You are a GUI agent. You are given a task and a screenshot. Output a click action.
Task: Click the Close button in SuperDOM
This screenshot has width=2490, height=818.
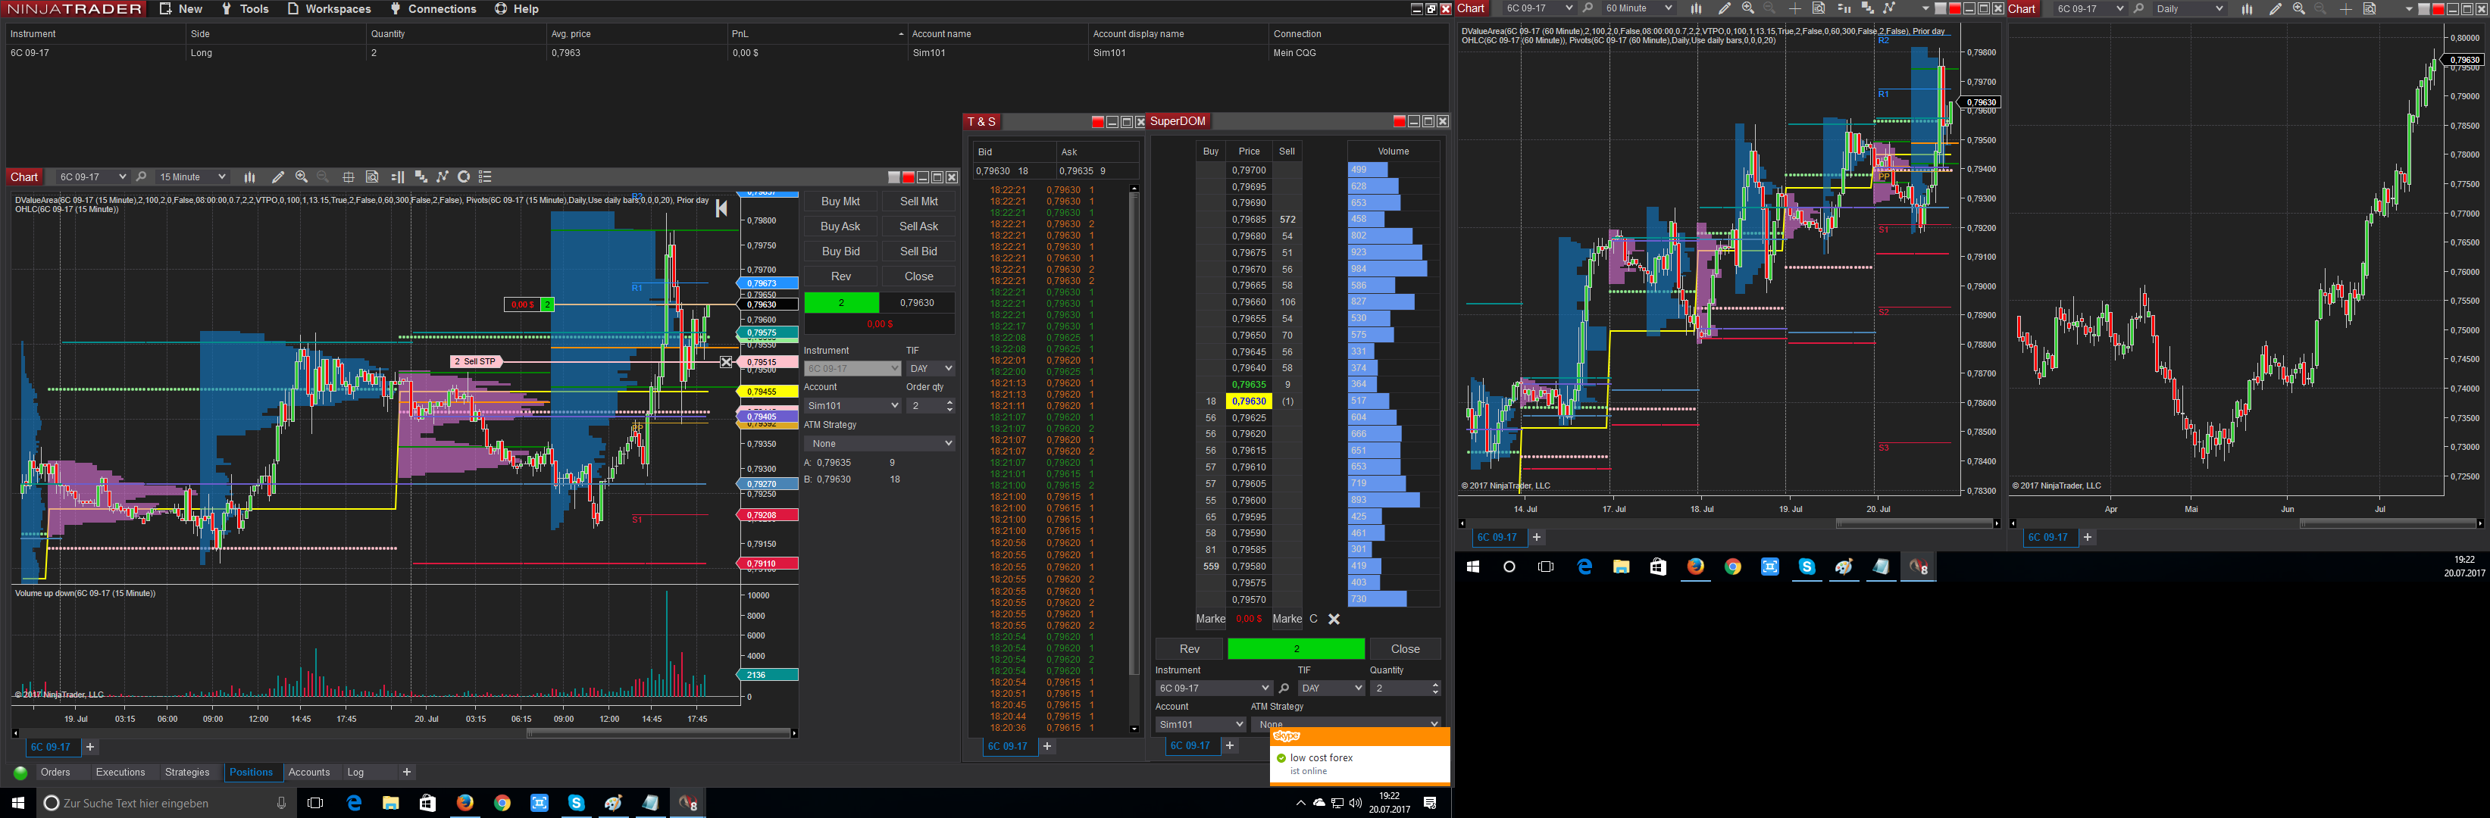1404,649
